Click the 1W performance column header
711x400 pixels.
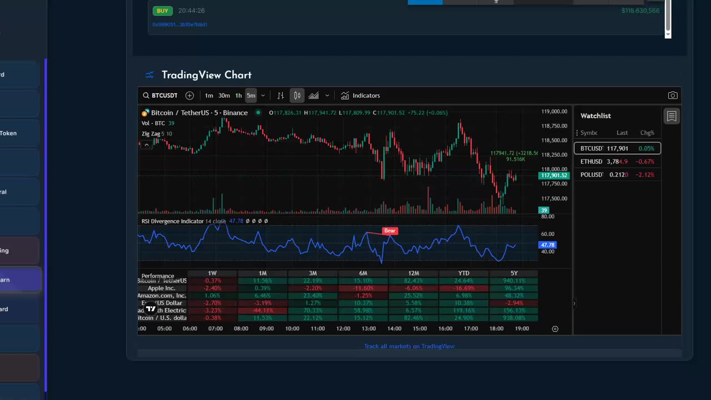point(212,273)
